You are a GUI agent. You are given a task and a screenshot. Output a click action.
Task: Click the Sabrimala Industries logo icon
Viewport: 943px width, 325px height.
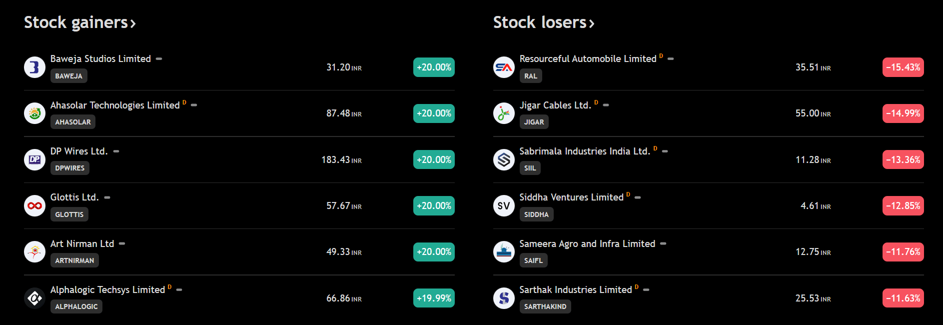click(x=504, y=159)
